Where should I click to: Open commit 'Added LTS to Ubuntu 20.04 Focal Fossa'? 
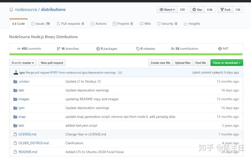click(x=94, y=152)
